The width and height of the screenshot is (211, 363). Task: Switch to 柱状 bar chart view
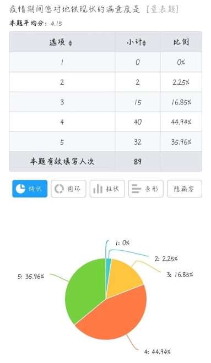click(x=107, y=189)
